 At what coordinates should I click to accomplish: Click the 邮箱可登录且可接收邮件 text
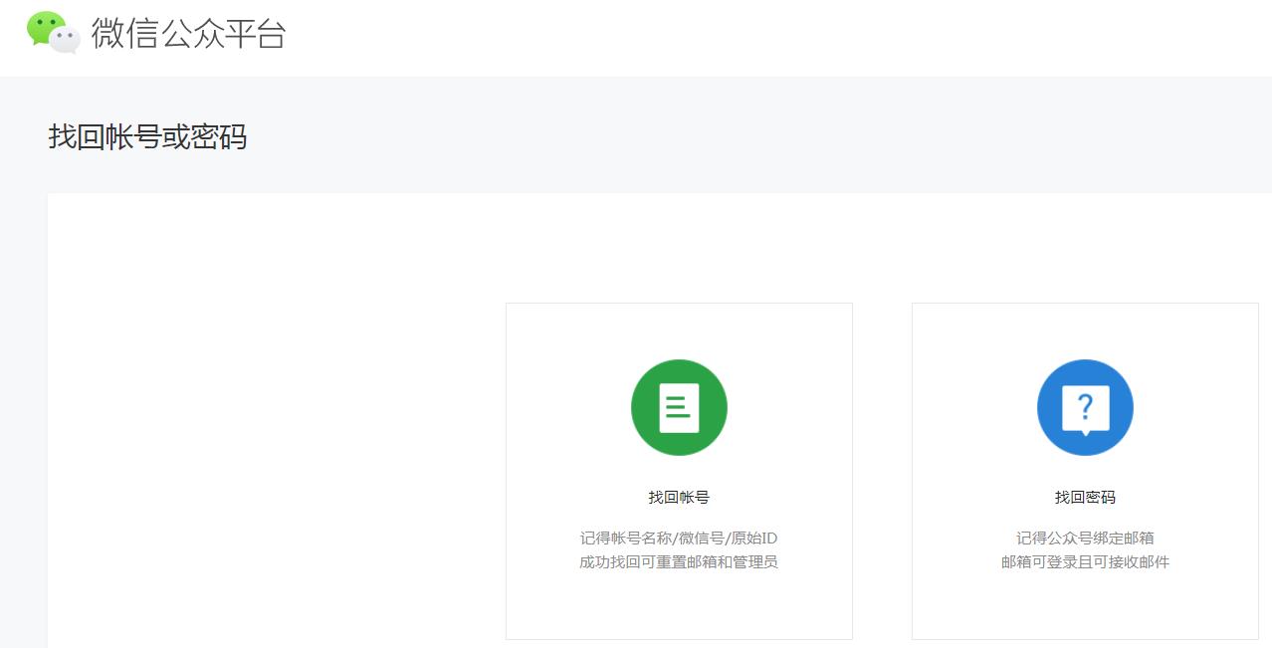point(1085,560)
